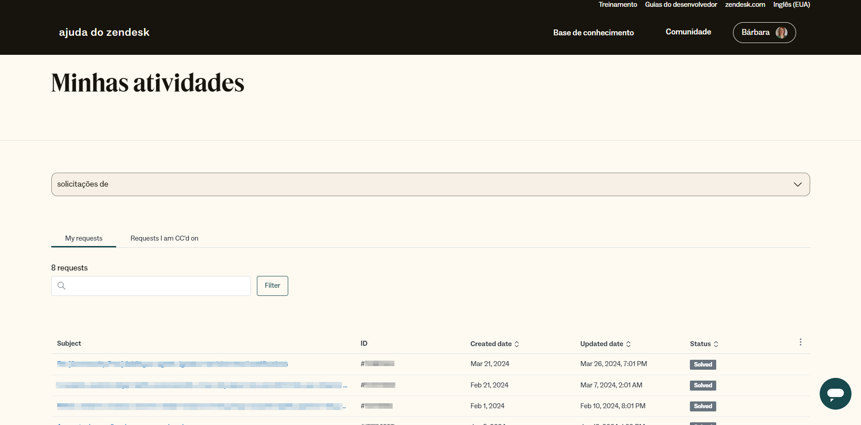Click into the requests search field
Viewport: 861px width, 425px height.
[x=157, y=286]
